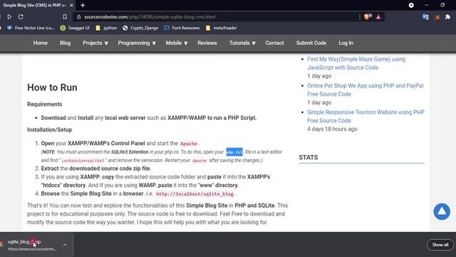
Task: Open Brave Rewards triangle icon
Action: [378, 17]
